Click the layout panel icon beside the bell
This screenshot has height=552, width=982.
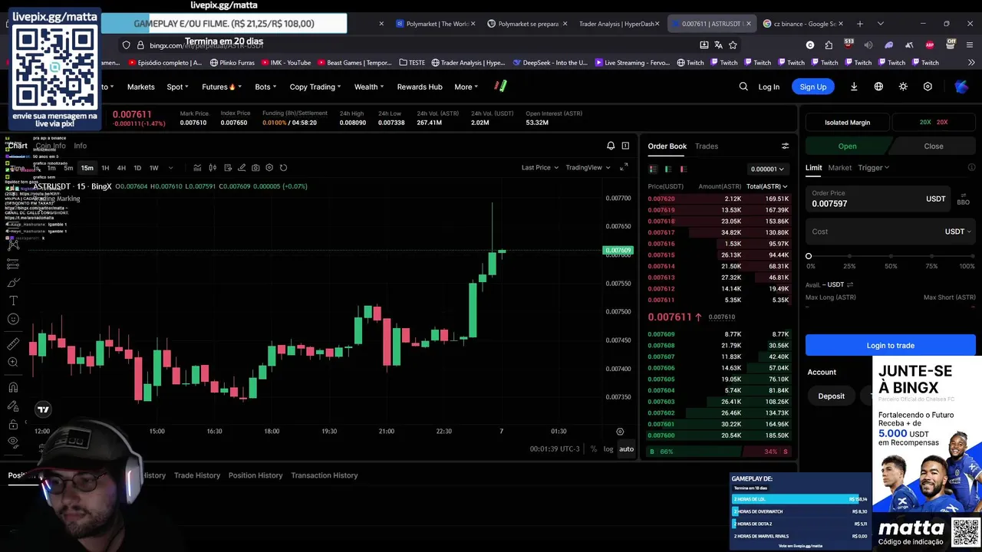[625, 146]
